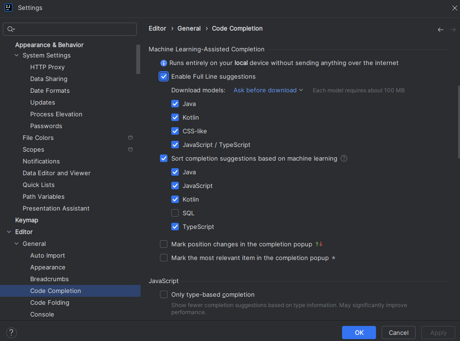This screenshot has width=460, height=341.
Task: Open Code Folding settings
Action: [x=50, y=303]
